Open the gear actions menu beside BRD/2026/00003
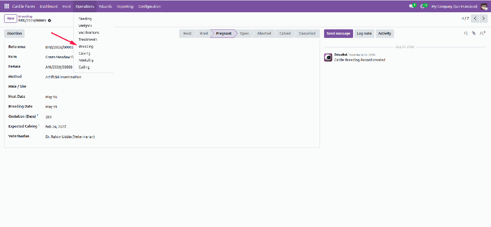Screen dimensions: 491x227 (50, 20)
